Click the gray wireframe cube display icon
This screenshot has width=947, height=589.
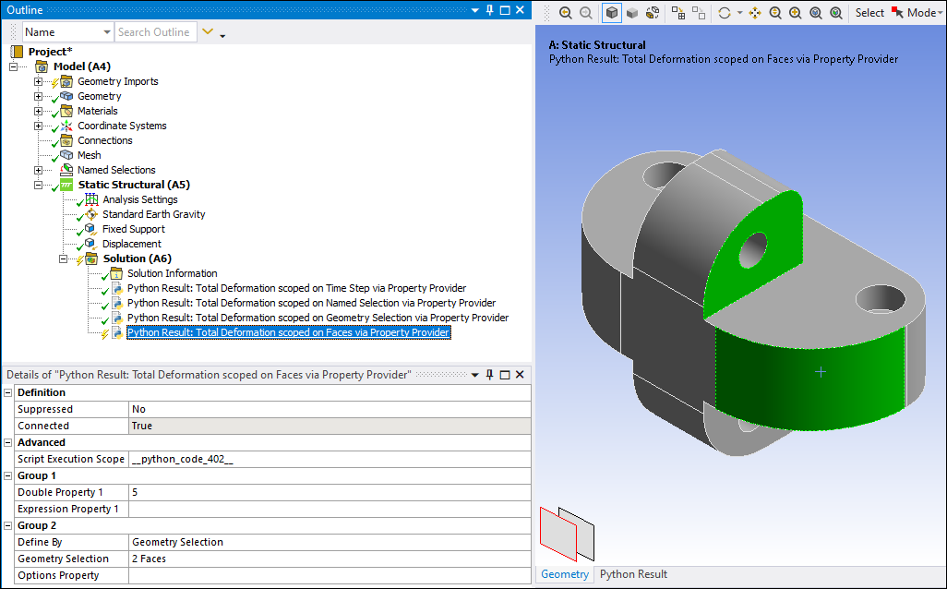tap(633, 12)
